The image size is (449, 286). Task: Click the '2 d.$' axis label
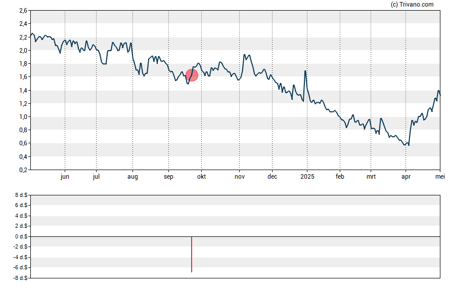21,226
